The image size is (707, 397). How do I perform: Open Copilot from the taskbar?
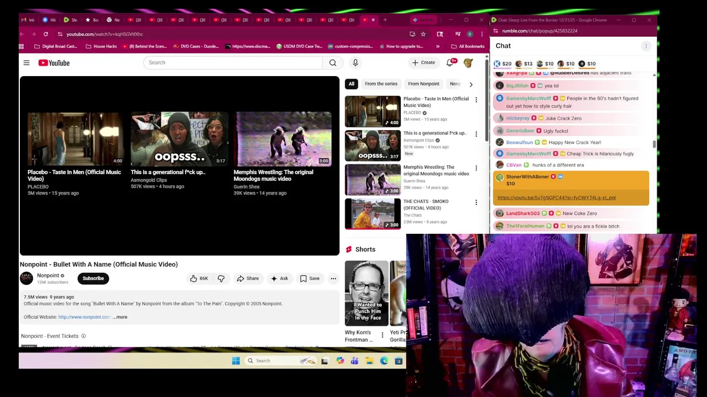click(x=340, y=361)
